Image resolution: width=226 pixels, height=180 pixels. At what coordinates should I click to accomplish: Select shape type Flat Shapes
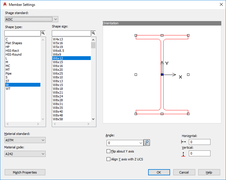(x=23, y=43)
